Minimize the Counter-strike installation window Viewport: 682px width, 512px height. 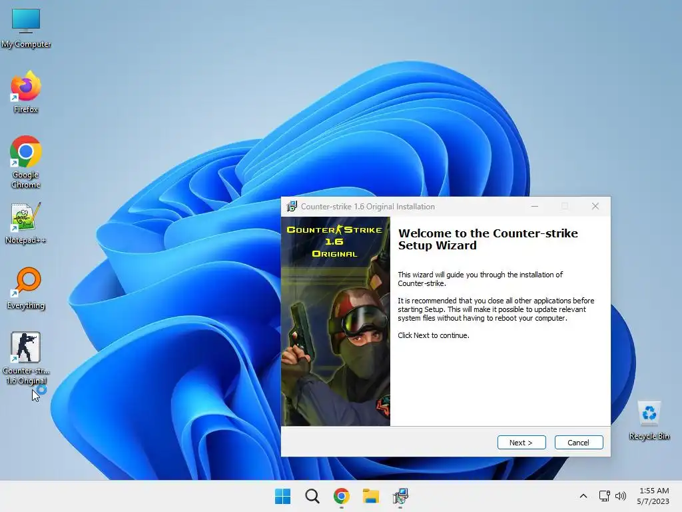point(535,207)
